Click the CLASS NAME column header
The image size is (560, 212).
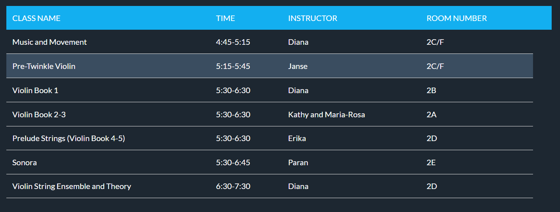click(36, 18)
